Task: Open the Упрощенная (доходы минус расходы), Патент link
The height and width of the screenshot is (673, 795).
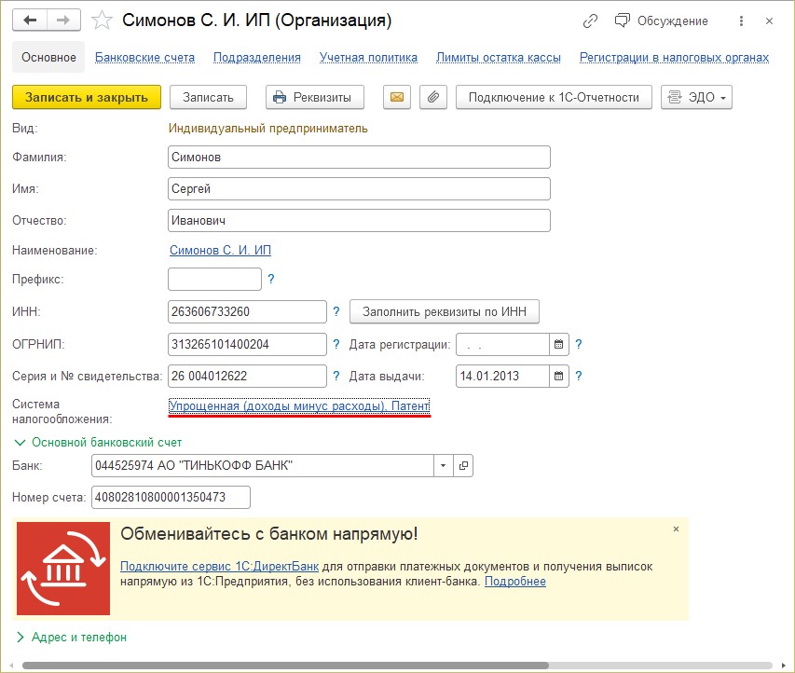Action: 299,406
